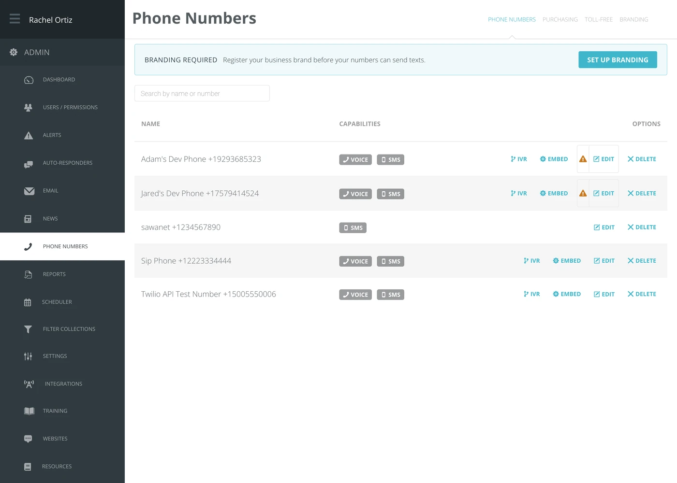Click warning icon for Adam's Dev Phone

pos(583,159)
